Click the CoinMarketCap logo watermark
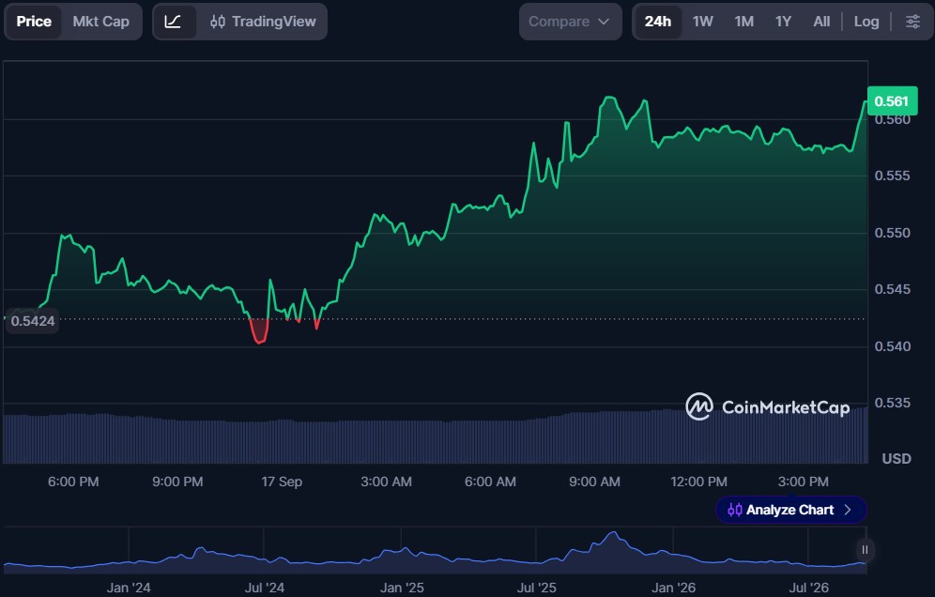The width and height of the screenshot is (935, 597). pyautogui.click(x=768, y=406)
